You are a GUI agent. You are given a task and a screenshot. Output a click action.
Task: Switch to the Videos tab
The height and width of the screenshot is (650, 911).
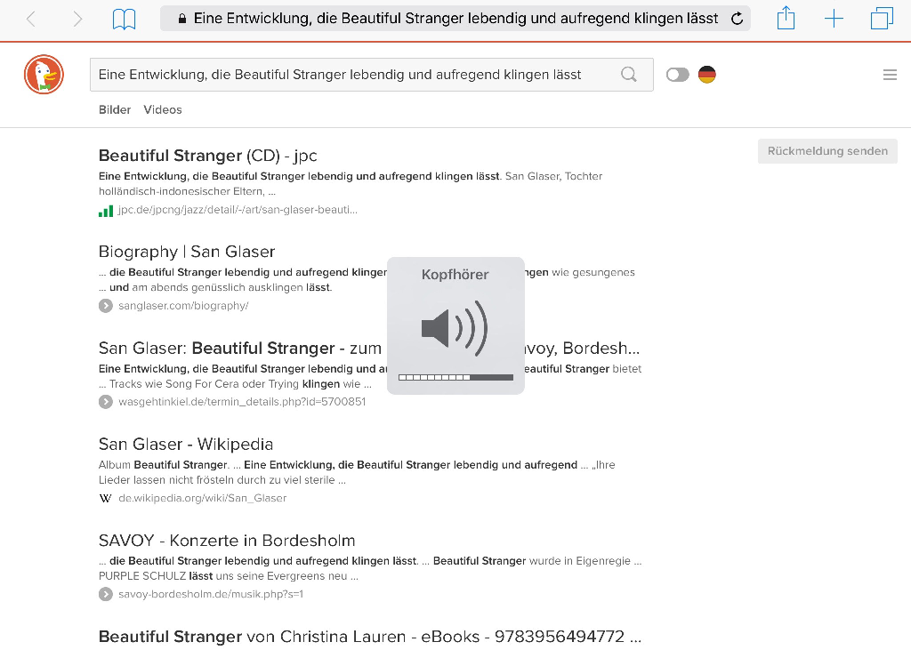click(x=163, y=109)
